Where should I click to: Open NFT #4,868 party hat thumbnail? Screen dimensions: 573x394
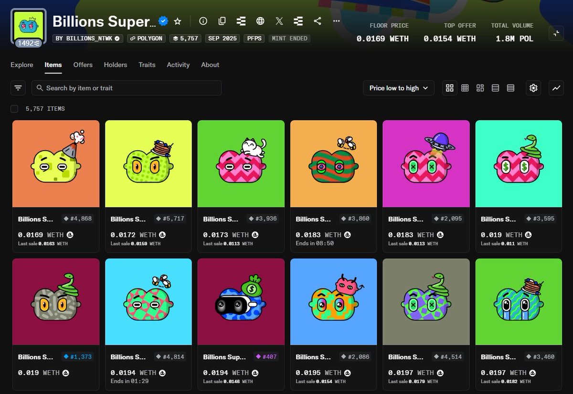(56, 164)
